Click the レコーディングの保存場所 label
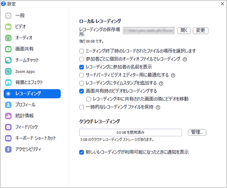The image size is (227, 188). [x=100, y=32]
